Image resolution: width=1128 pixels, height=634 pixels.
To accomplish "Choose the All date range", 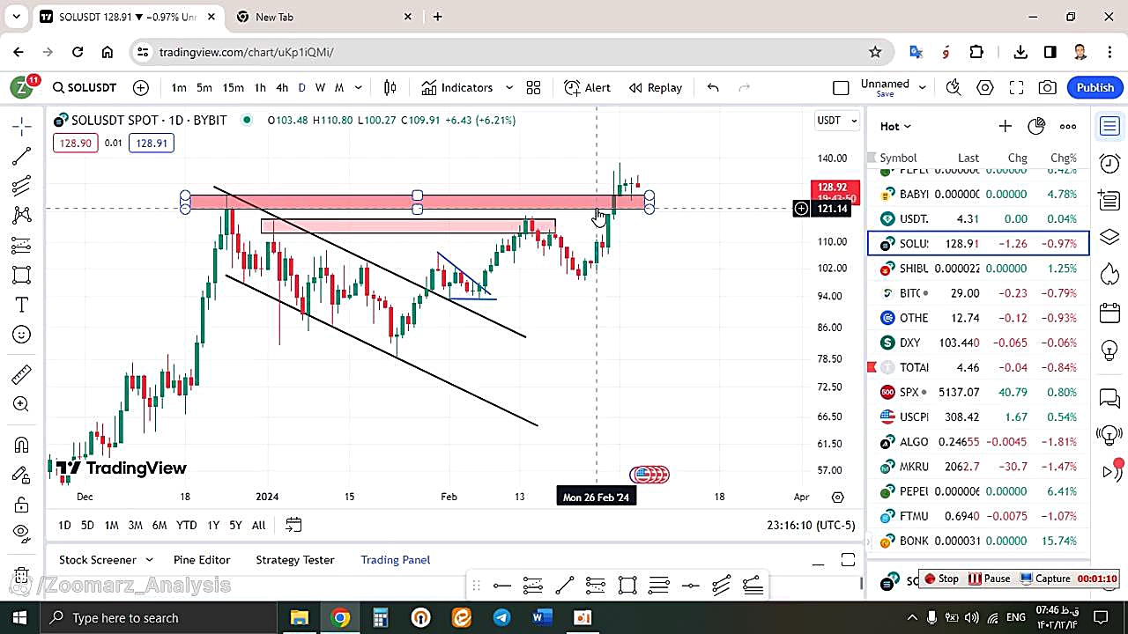I will click(258, 525).
